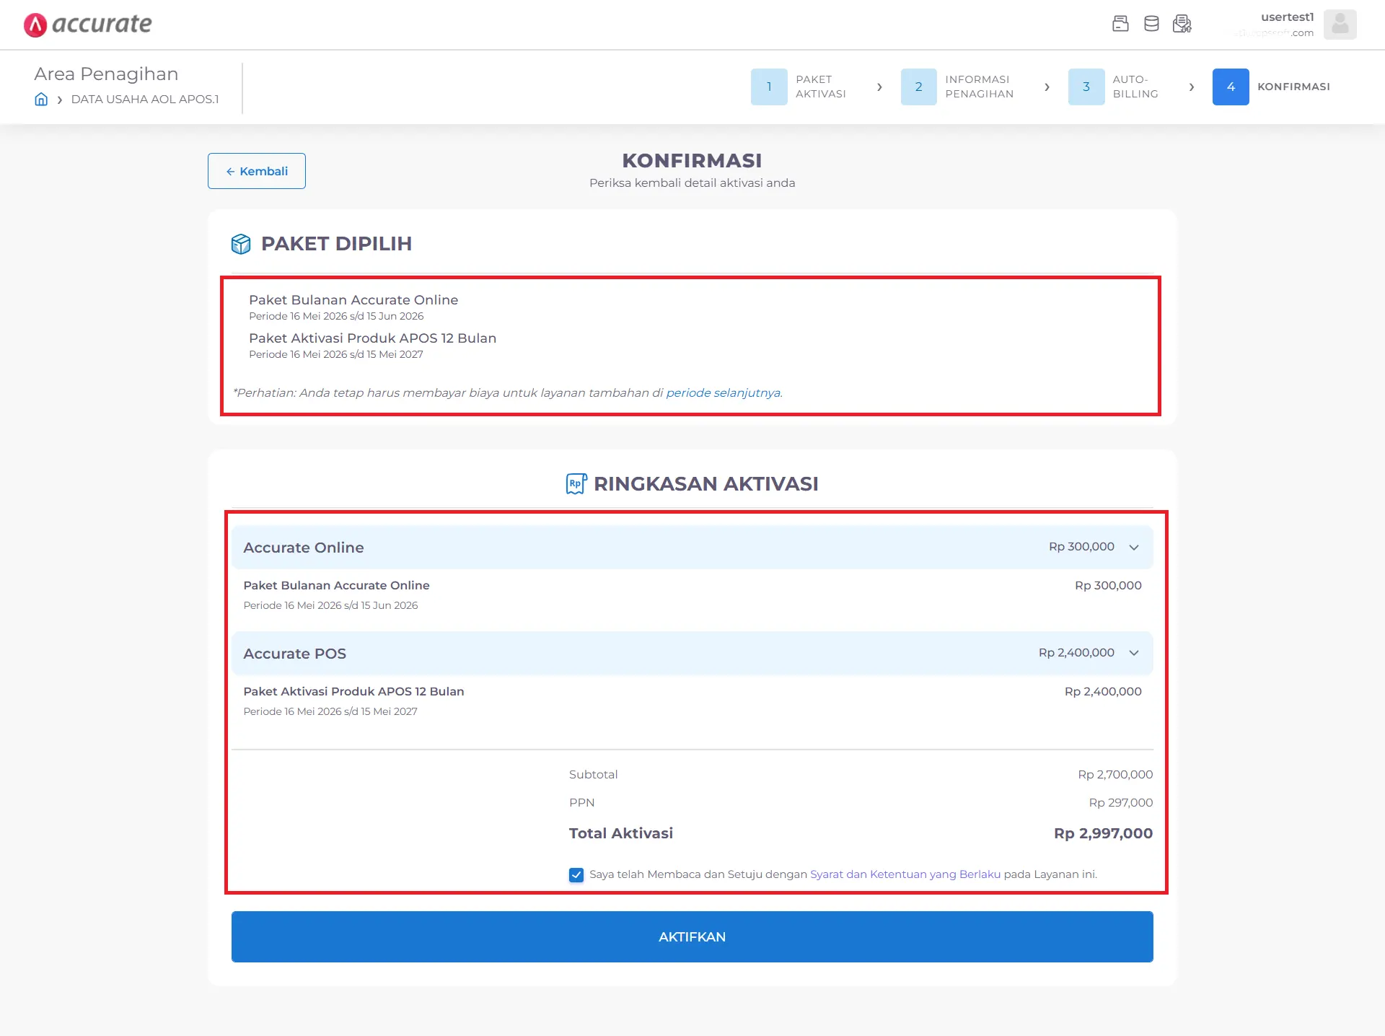The width and height of the screenshot is (1385, 1036).
Task: Click 'Paket Bulanan Accurate Online' in Paket Dipilih
Action: pyautogui.click(x=353, y=299)
